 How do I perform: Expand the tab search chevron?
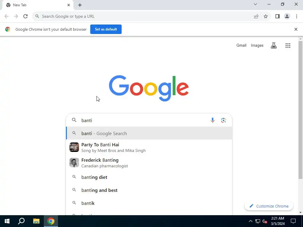point(255,4)
